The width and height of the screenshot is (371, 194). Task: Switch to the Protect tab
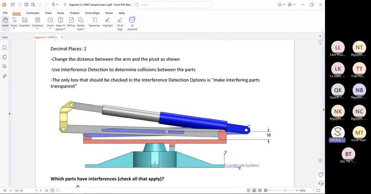(75, 13)
